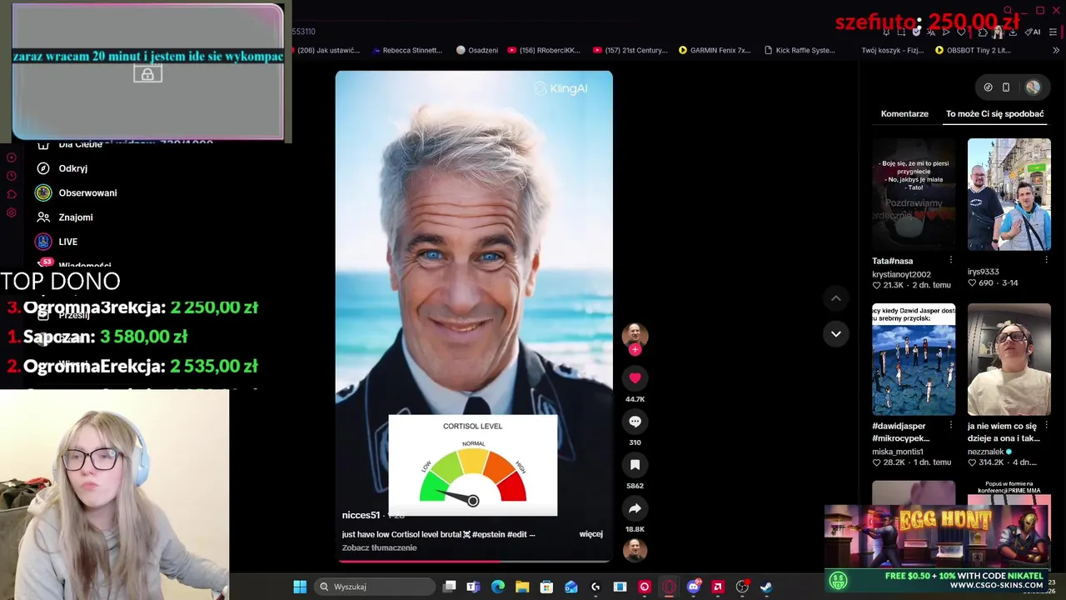1066x600 pixels.
Task: Open options menu for nezznalek video
Action: click(x=1046, y=426)
